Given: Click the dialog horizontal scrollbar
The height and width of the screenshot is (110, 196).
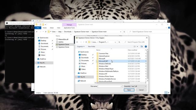Looking at the screenshot, I should click(x=113, y=82).
